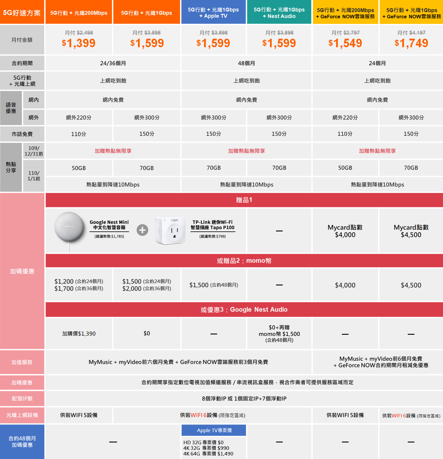The height and width of the screenshot is (459, 443).
Task: Click the $1,399 monthly price
Action: [79, 43]
